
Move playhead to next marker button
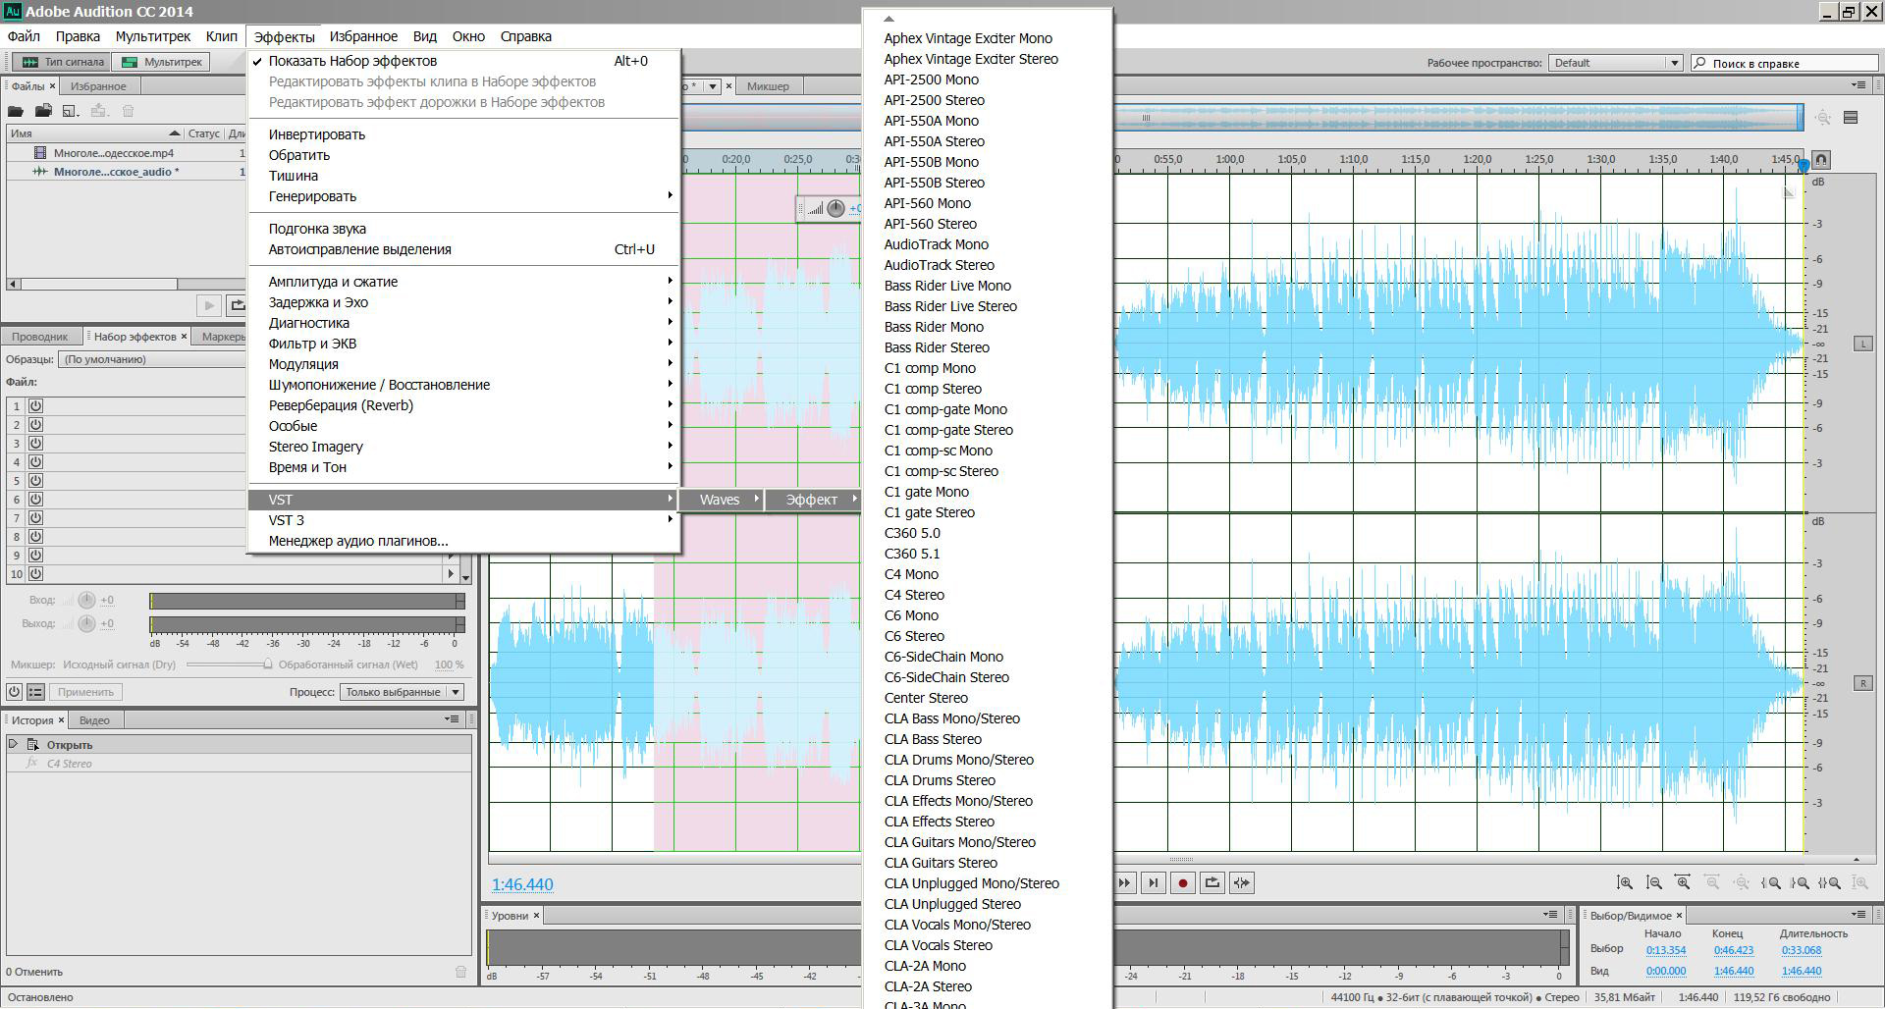click(x=1154, y=883)
